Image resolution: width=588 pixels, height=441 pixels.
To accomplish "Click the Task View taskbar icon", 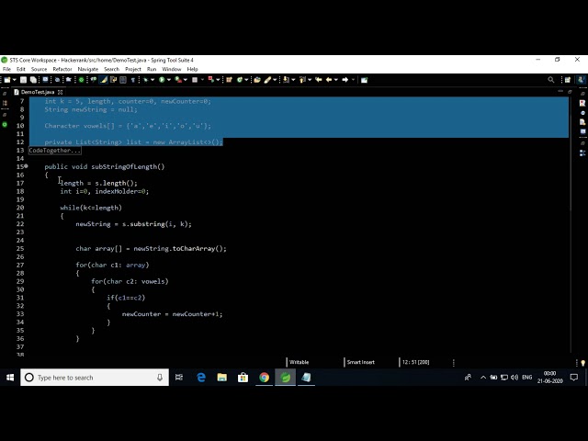I will (180, 378).
